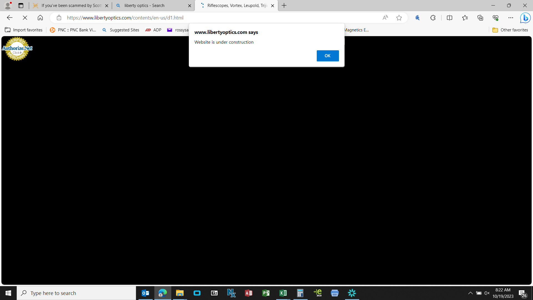The width and height of the screenshot is (533, 300).
Task: Show hidden system tray icons
Action: point(470,293)
